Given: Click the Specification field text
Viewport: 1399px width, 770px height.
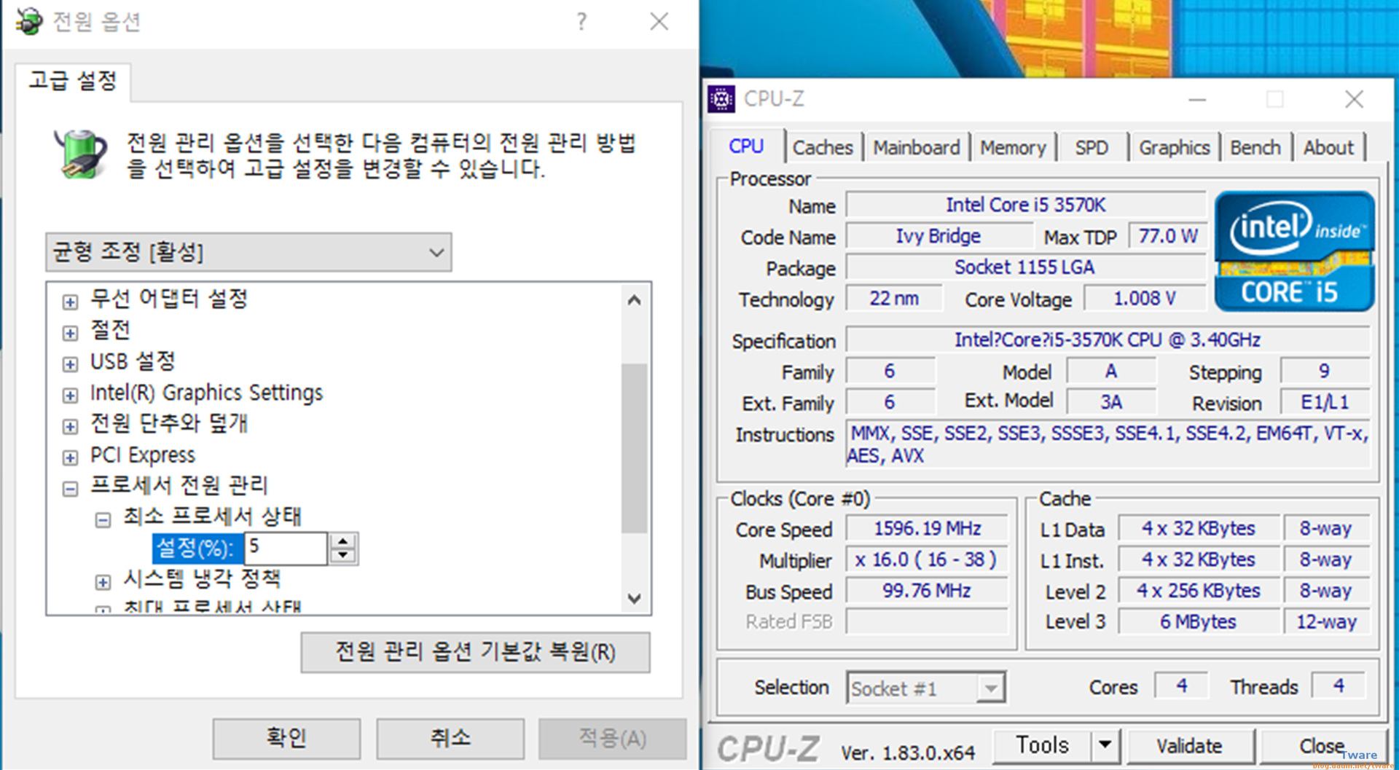Looking at the screenshot, I should (x=1108, y=340).
